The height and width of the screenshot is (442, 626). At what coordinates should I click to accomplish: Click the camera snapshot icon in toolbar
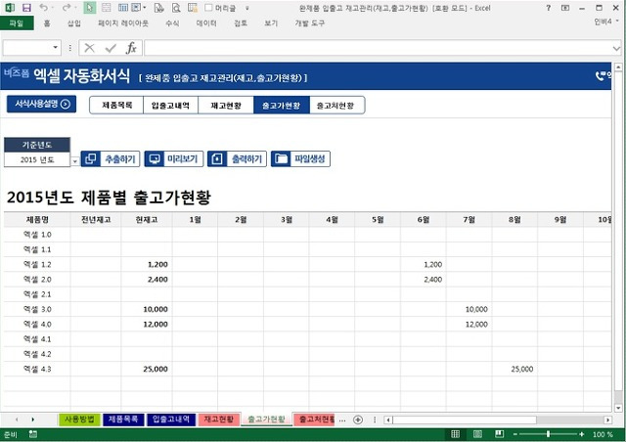click(136, 8)
